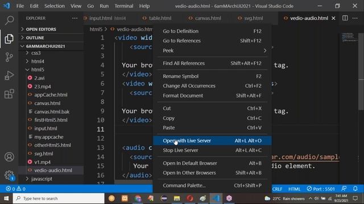This screenshot has width=364, height=204.
Task: Open the notifications bell
Action: coord(355,189)
